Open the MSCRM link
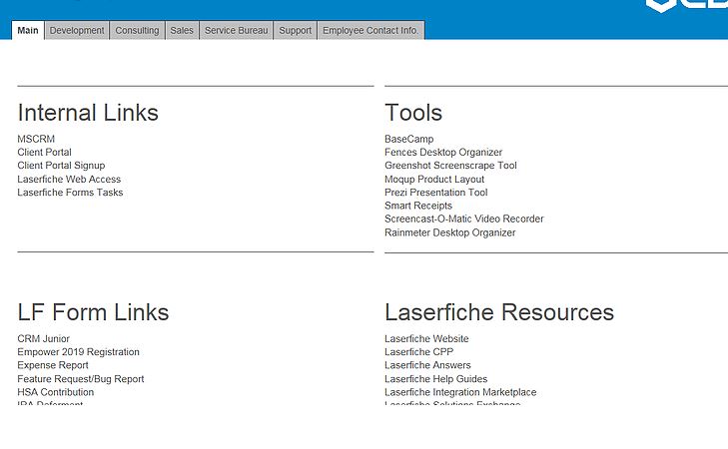728x449 pixels. click(x=36, y=139)
